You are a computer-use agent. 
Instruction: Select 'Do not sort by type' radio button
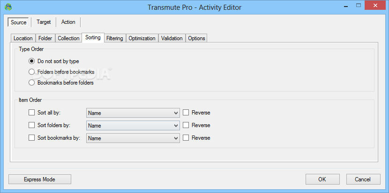31,61
